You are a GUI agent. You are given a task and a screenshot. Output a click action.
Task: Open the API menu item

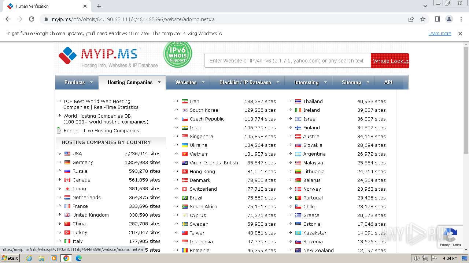[388, 83]
